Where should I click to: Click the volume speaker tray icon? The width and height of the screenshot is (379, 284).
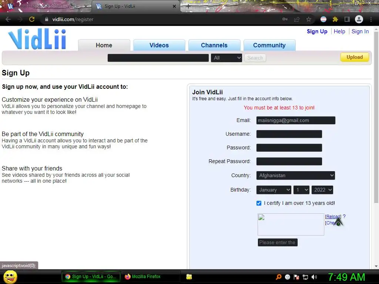(314, 277)
